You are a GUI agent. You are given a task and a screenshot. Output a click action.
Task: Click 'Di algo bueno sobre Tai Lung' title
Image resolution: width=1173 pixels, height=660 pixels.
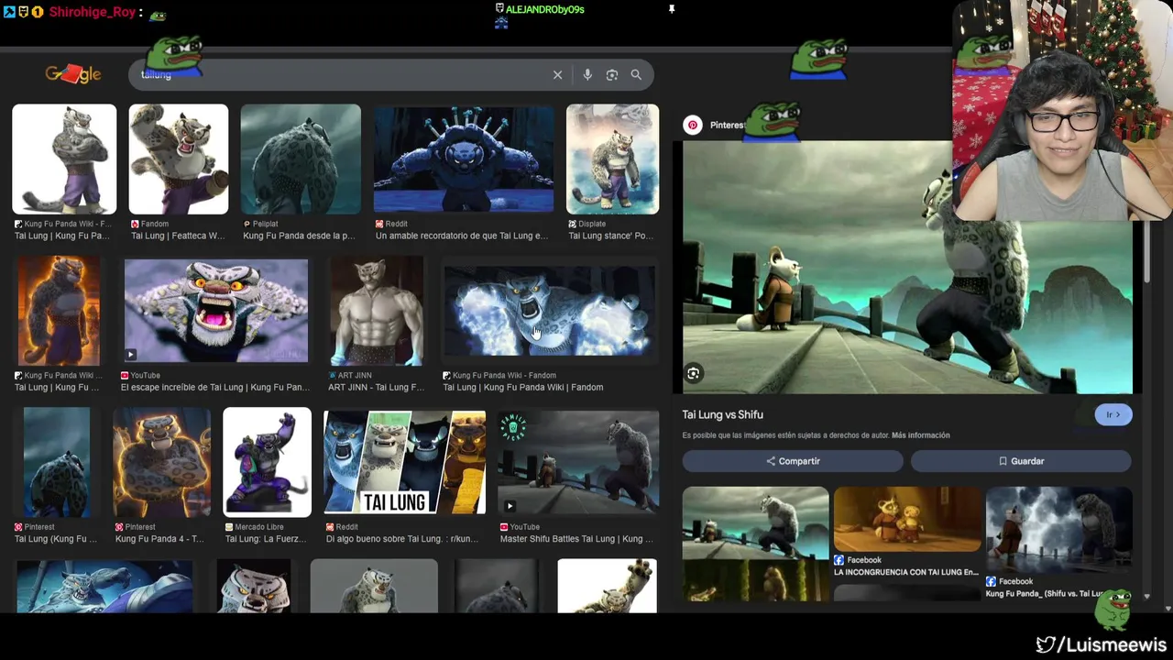click(x=401, y=539)
